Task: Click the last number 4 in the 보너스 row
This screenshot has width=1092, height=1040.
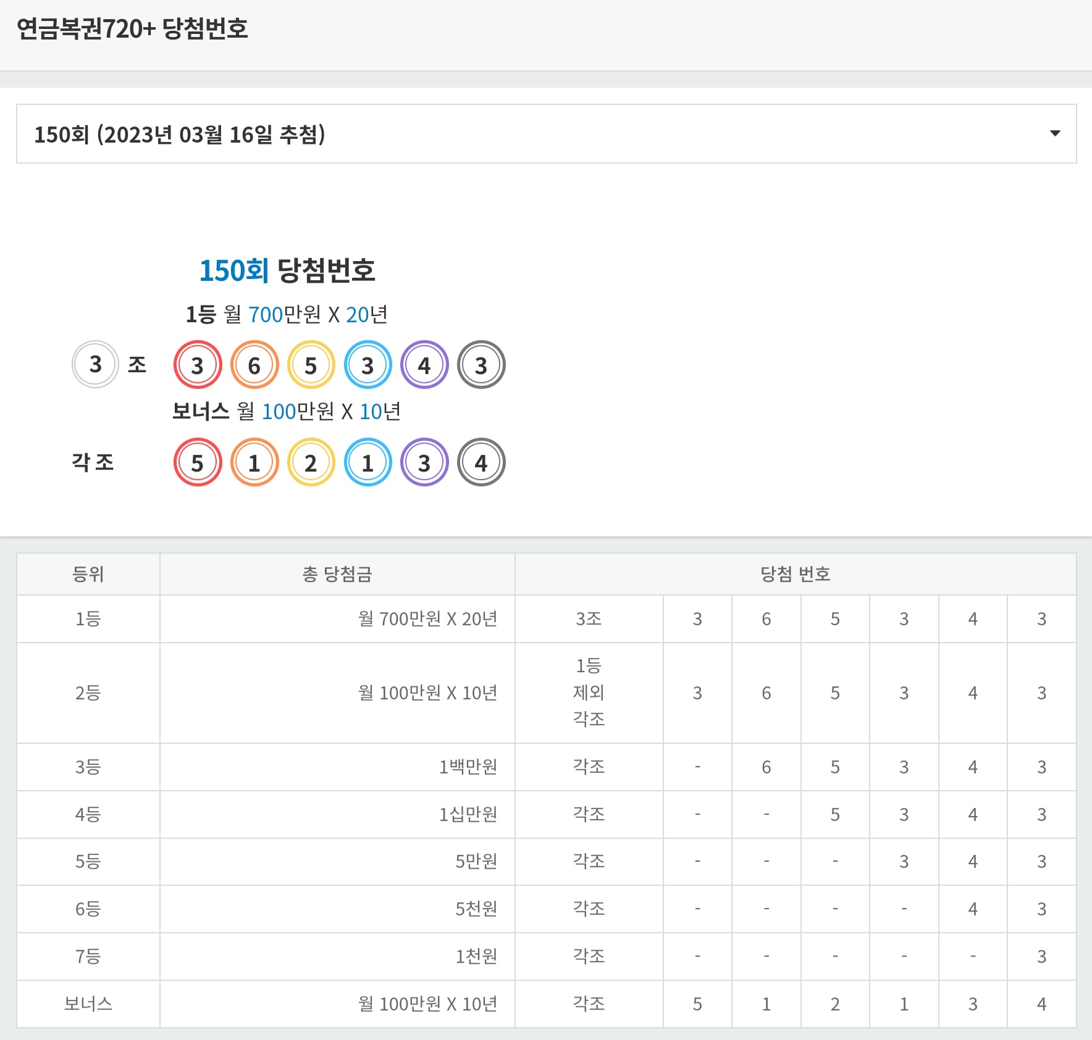Action: (1042, 1004)
